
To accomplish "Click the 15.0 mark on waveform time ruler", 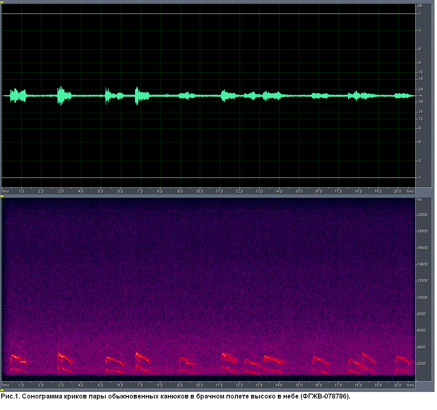I will pyautogui.click(x=299, y=191).
